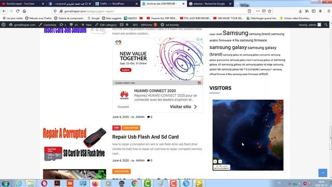Select the GSM REPAIR tag above Repair Usb post
The image size is (332, 187).
pos(131,128)
